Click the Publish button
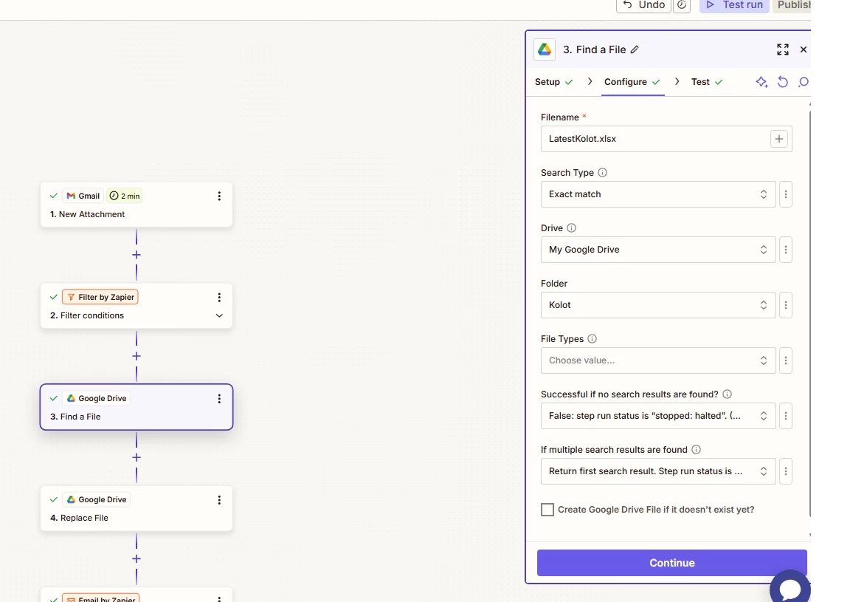 point(793,5)
